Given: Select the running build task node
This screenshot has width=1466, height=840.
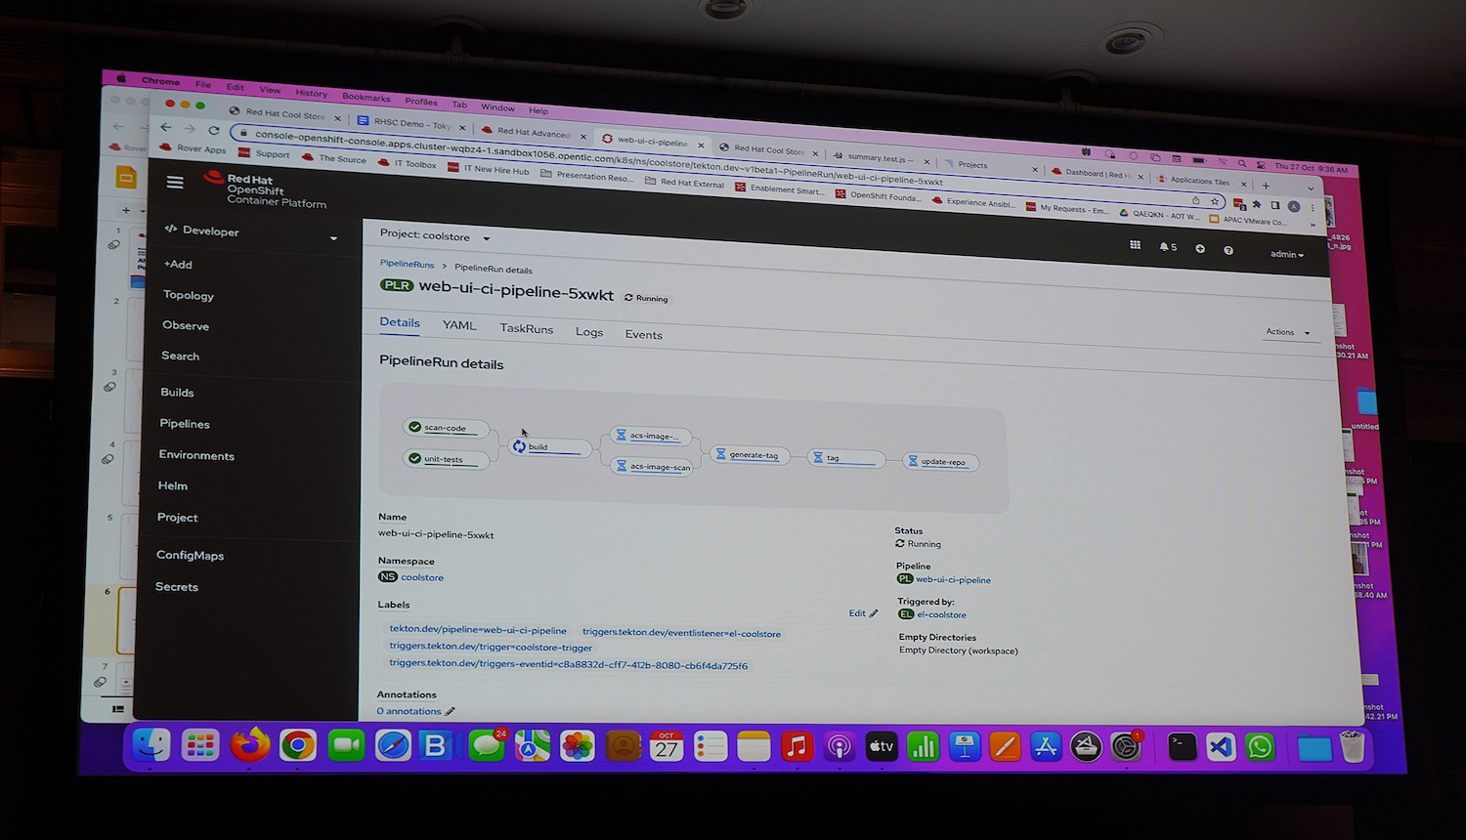Looking at the screenshot, I should point(551,446).
